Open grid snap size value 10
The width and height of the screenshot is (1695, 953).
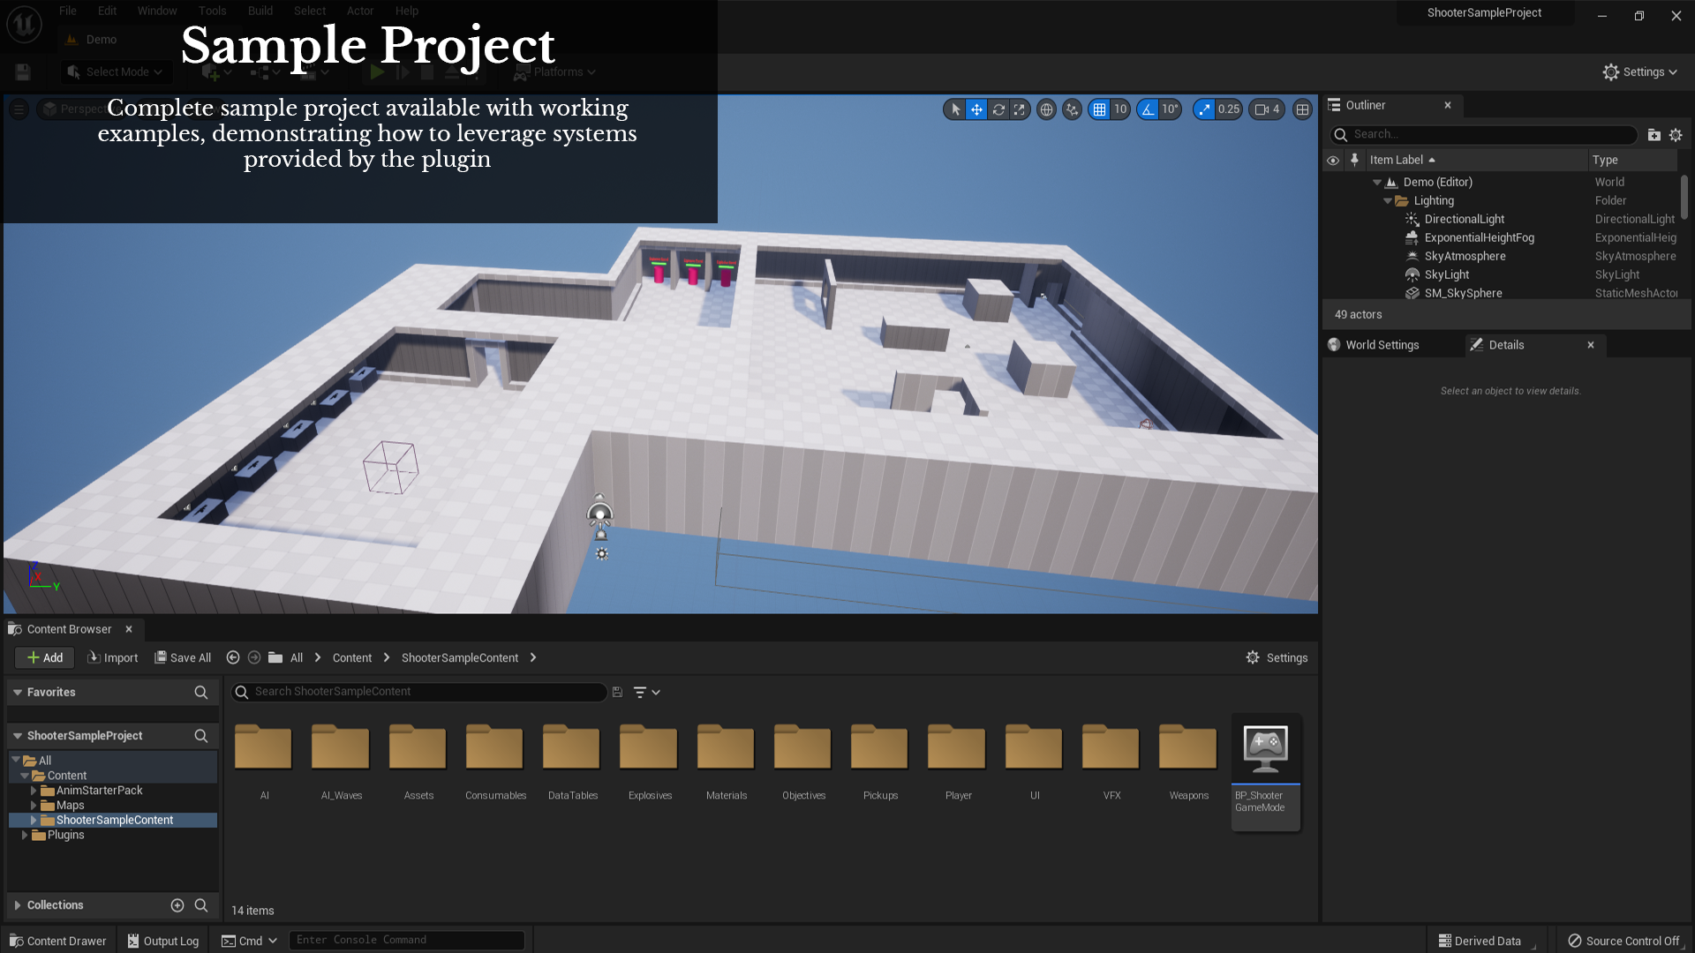coord(1120,109)
